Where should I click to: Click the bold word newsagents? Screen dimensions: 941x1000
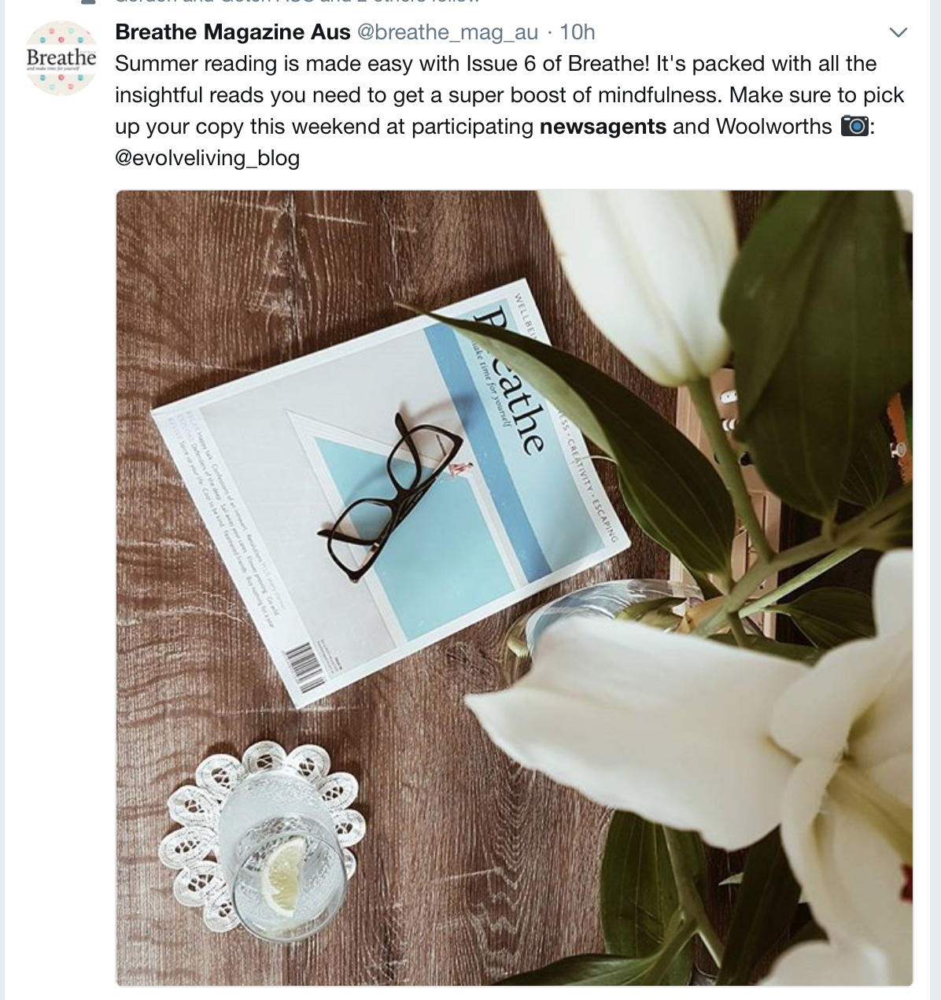pos(603,127)
